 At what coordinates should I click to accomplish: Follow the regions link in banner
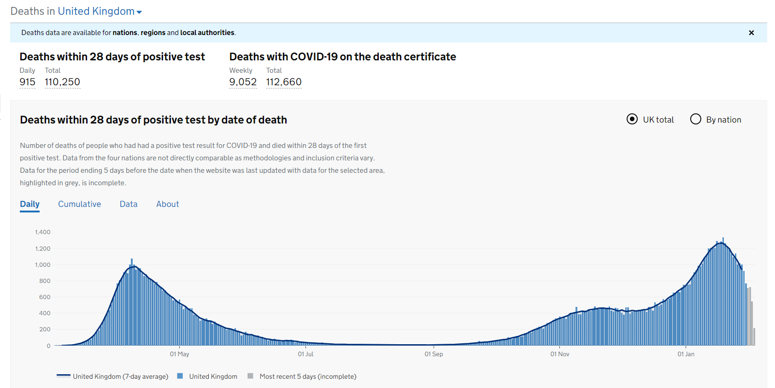[153, 33]
